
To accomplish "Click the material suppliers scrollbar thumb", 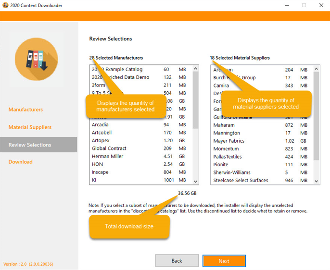I will pyautogui.click(x=317, y=116).
